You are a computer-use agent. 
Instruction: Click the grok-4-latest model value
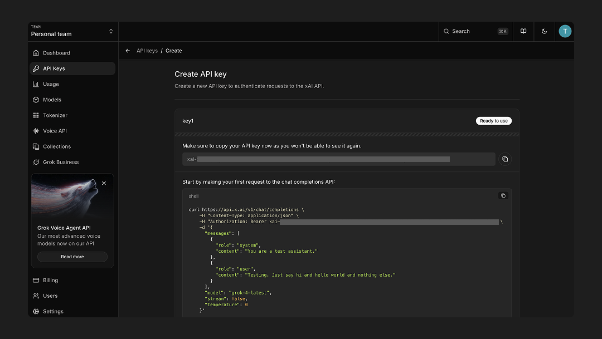click(250, 293)
